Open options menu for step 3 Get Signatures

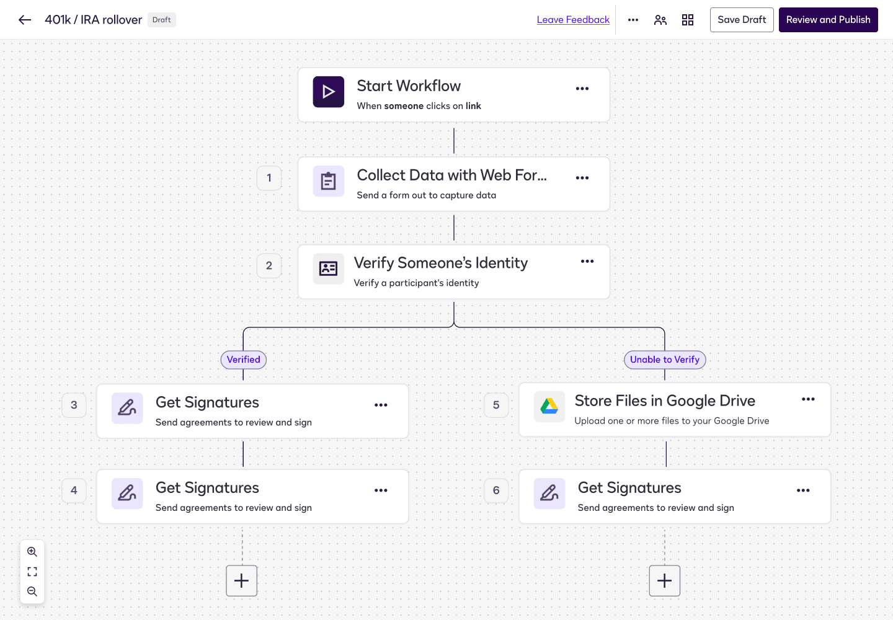click(381, 405)
